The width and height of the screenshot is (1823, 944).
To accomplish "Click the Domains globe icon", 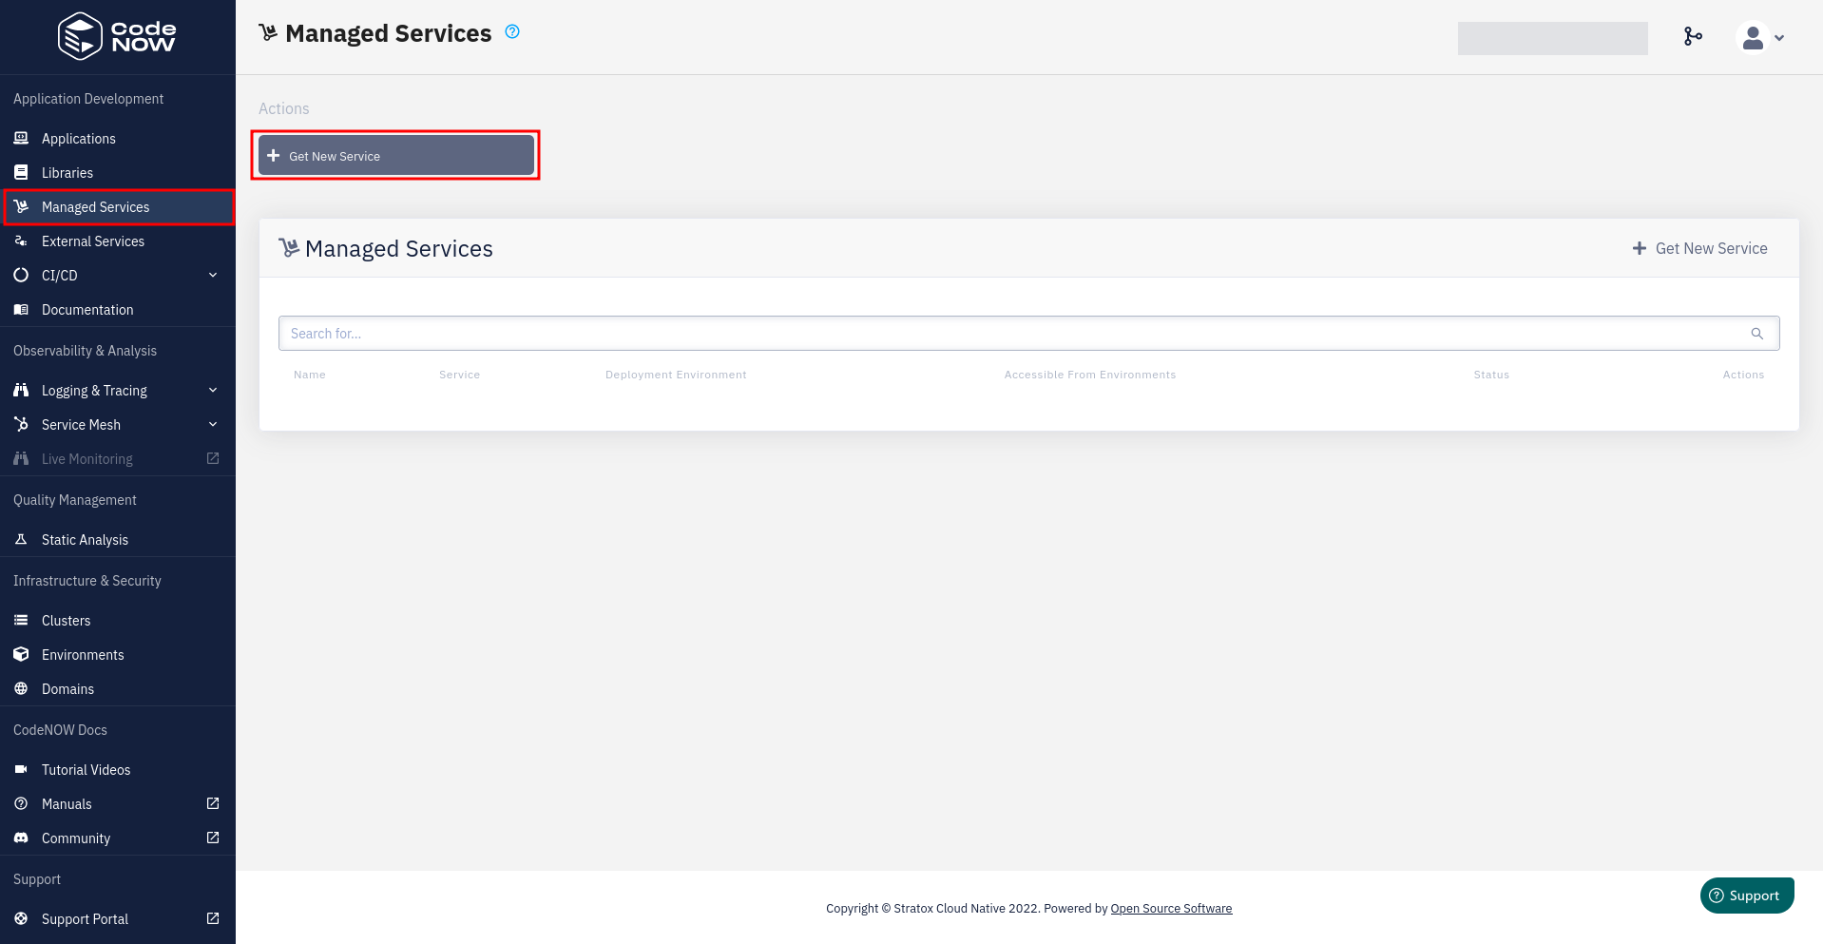I will coord(21,688).
